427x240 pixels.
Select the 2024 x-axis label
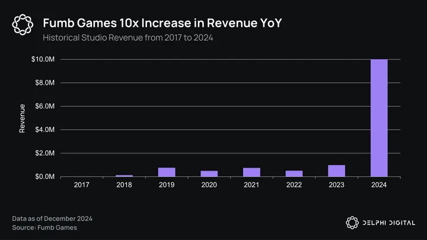379,186
